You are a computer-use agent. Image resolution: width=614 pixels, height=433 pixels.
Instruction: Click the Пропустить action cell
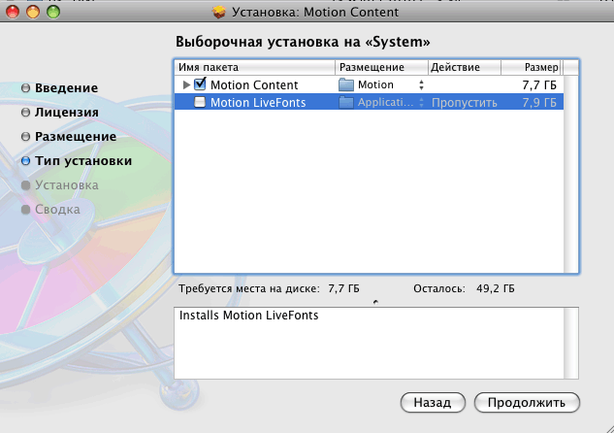(x=465, y=103)
